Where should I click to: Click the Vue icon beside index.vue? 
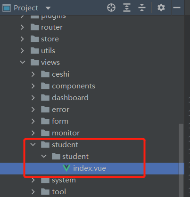[66, 168]
